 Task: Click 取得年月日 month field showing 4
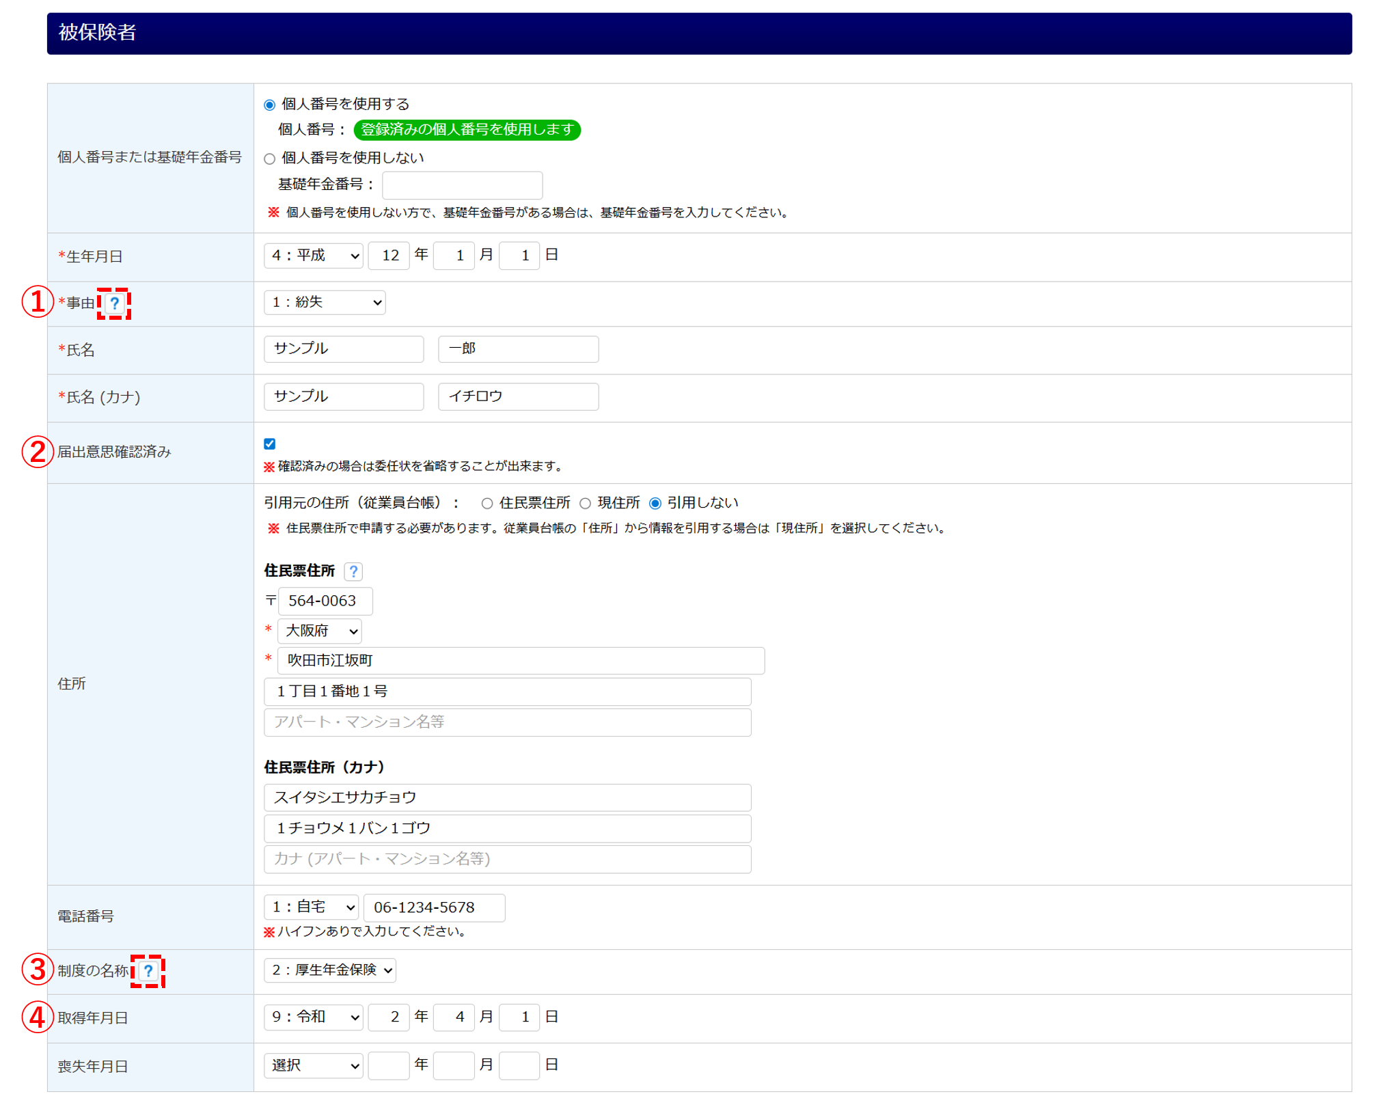coord(454,1017)
